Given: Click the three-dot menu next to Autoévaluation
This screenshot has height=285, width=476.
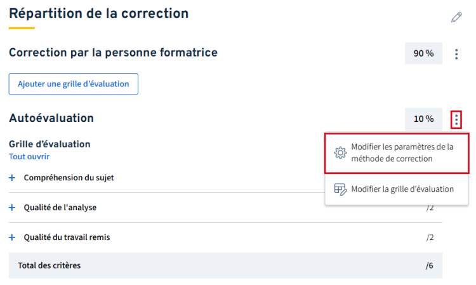Looking at the screenshot, I should [456, 119].
